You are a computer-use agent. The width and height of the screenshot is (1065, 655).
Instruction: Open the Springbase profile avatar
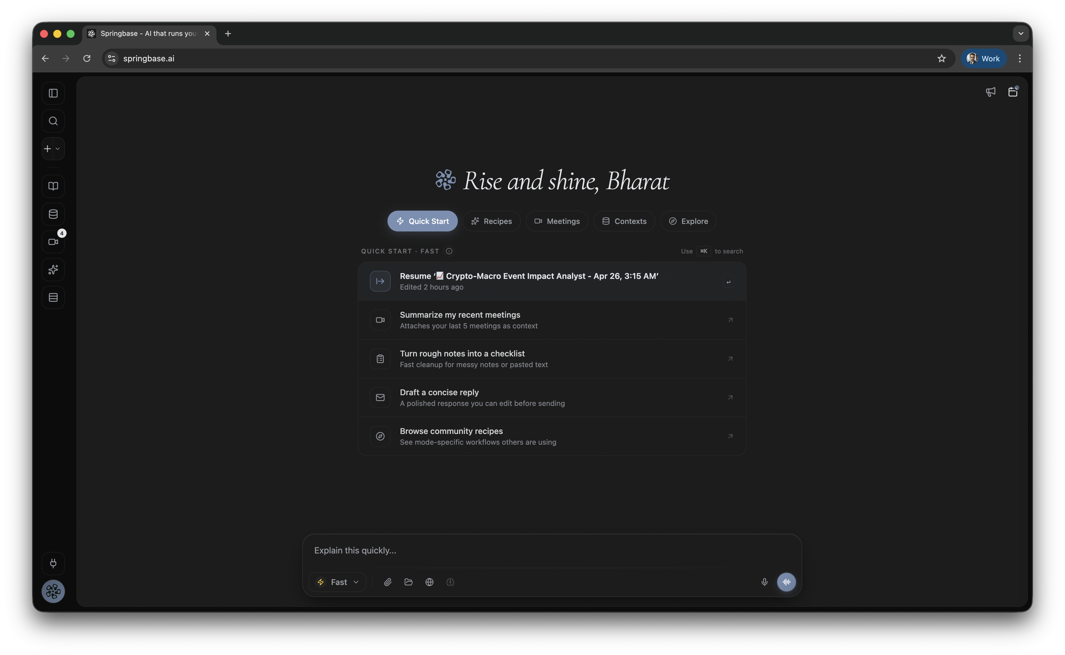(53, 591)
